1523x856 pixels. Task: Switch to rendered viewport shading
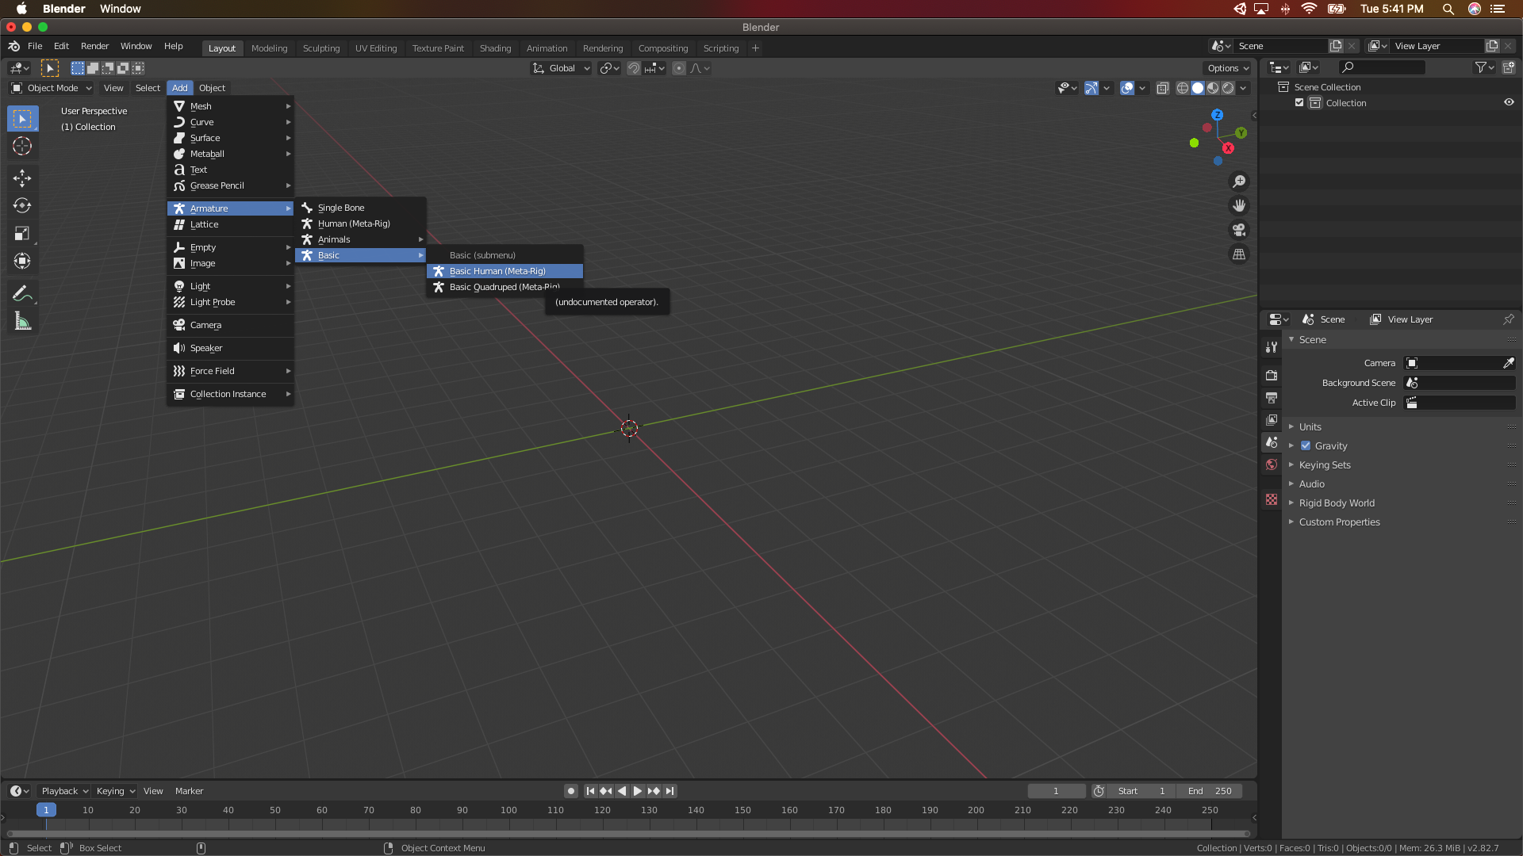click(x=1228, y=88)
